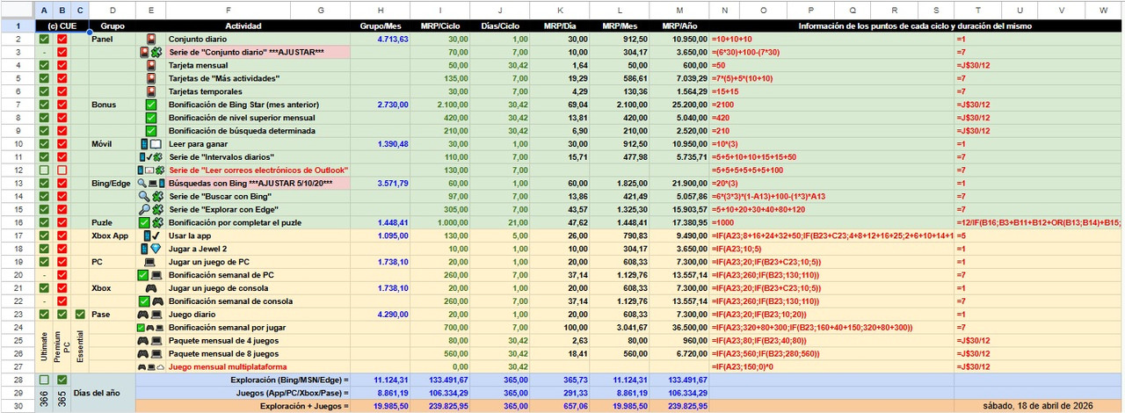Click magnifying glass icon beside 'Serie de Explorar con Edge'
This screenshot has width=1125, height=413.
[x=145, y=209]
